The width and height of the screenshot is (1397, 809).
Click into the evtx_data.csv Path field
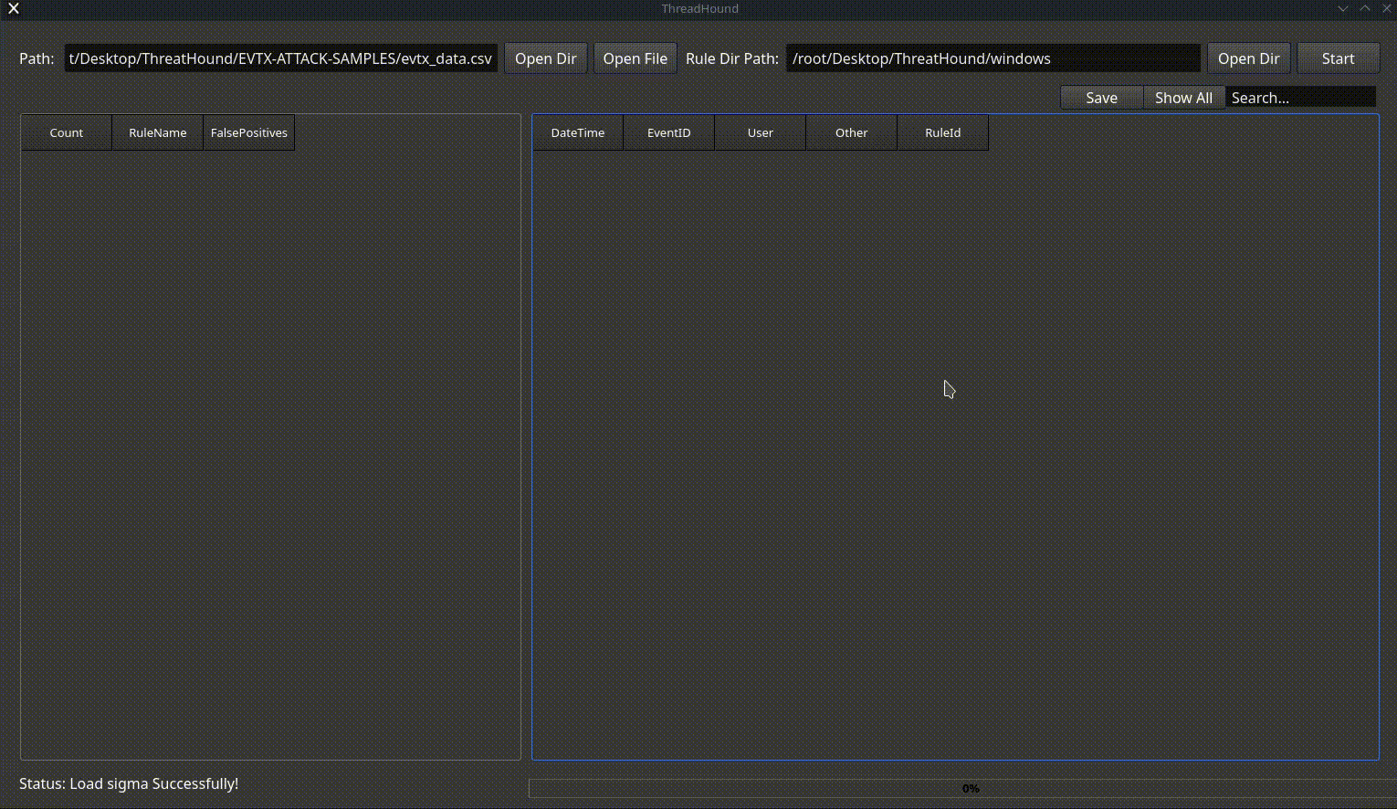pyautogui.click(x=281, y=58)
